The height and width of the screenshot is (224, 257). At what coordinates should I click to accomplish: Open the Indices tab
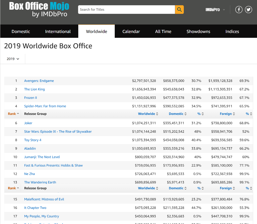pyautogui.click(x=232, y=31)
